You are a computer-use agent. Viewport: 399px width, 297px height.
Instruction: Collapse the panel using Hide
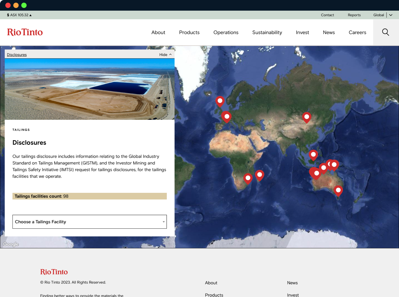click(165, 54)
